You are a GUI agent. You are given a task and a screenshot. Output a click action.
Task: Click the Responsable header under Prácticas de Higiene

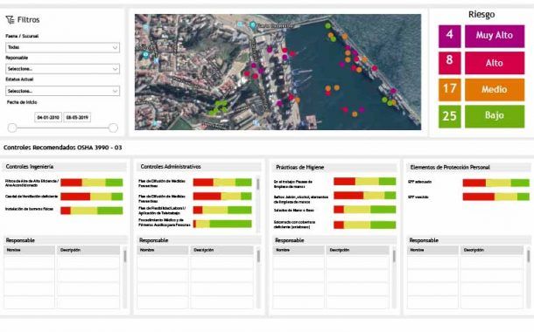coord(334,240)
